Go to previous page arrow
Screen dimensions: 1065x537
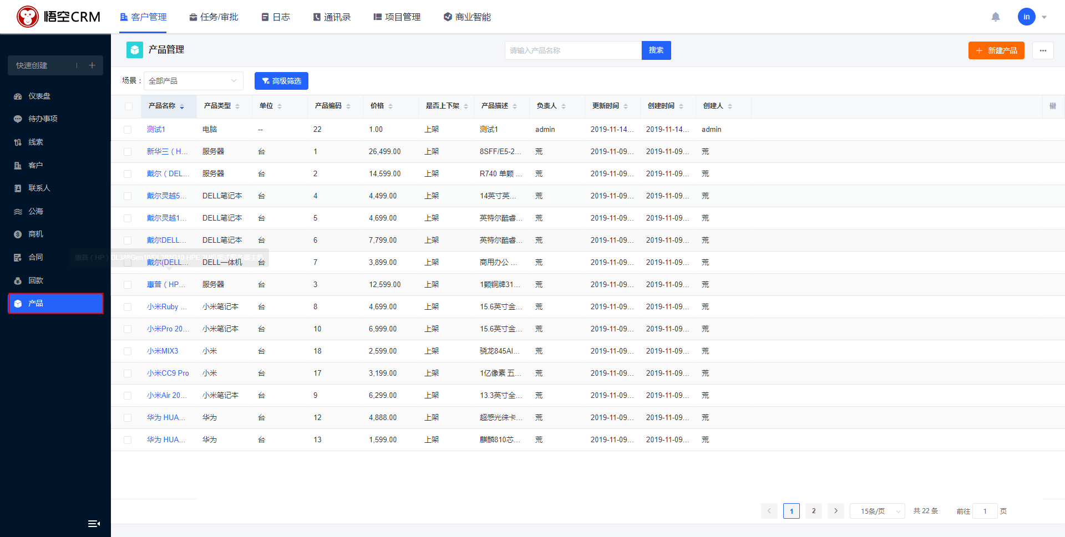click(x=769, y=511)
